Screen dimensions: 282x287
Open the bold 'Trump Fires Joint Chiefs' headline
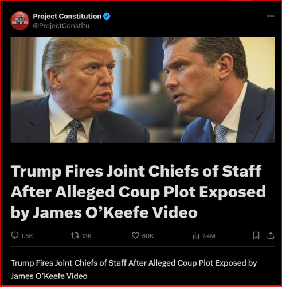pos(138,191)
